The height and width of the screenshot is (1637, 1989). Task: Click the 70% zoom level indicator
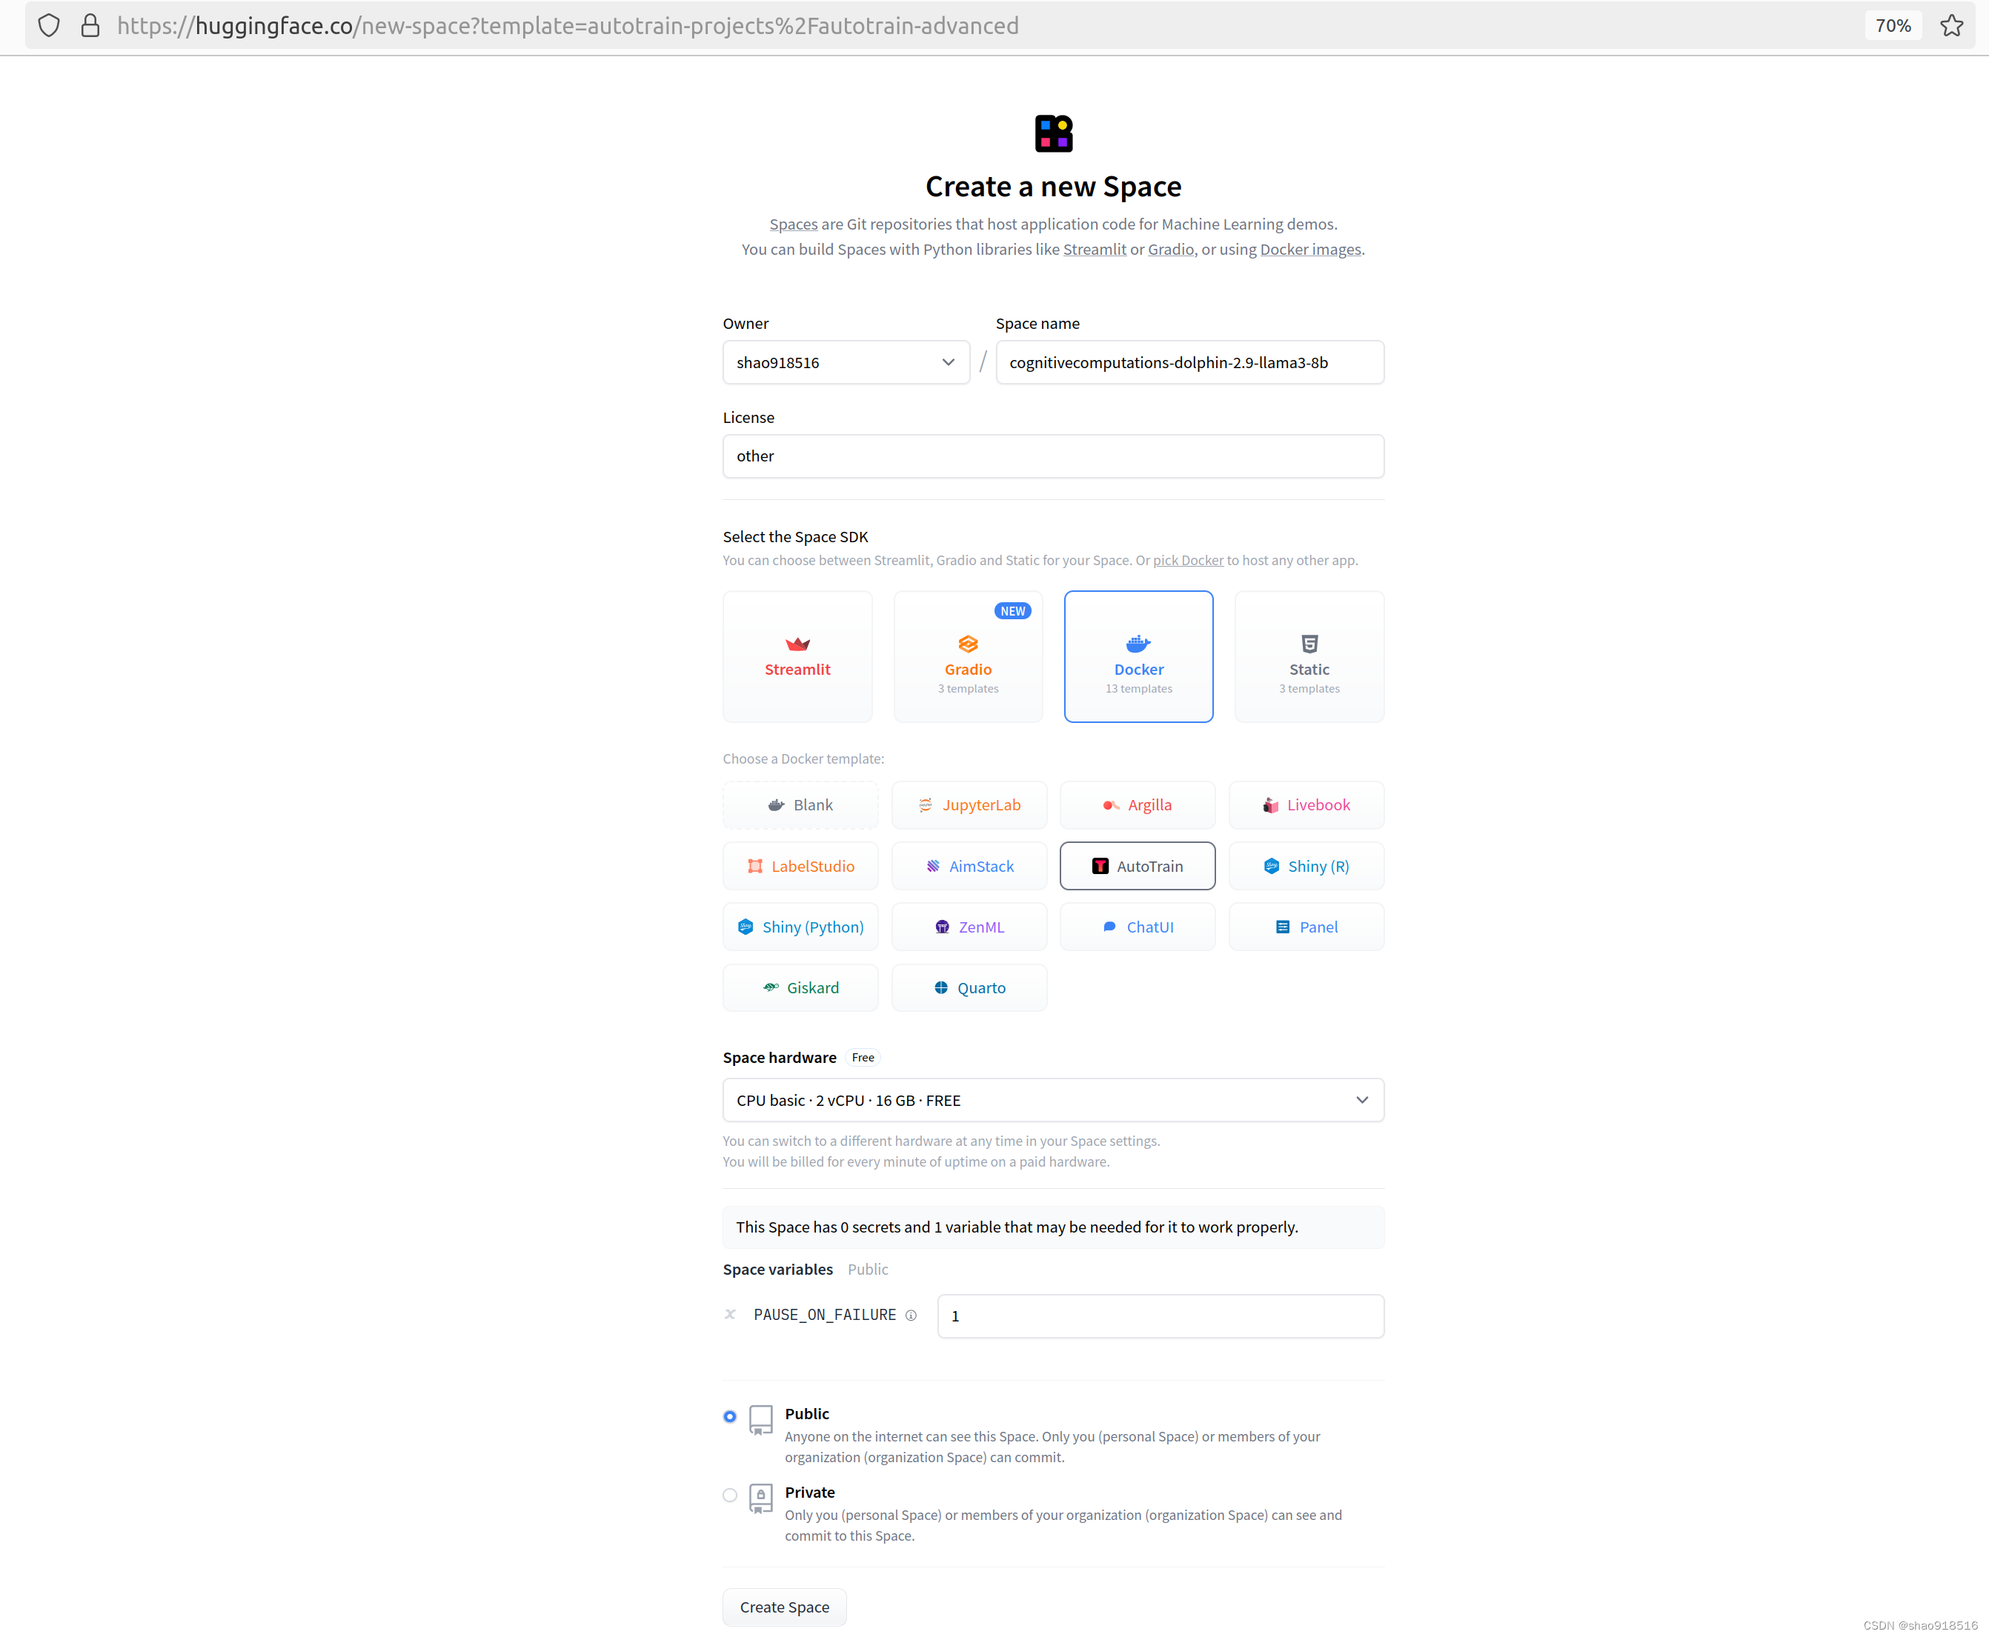[x=1892, y=25]
